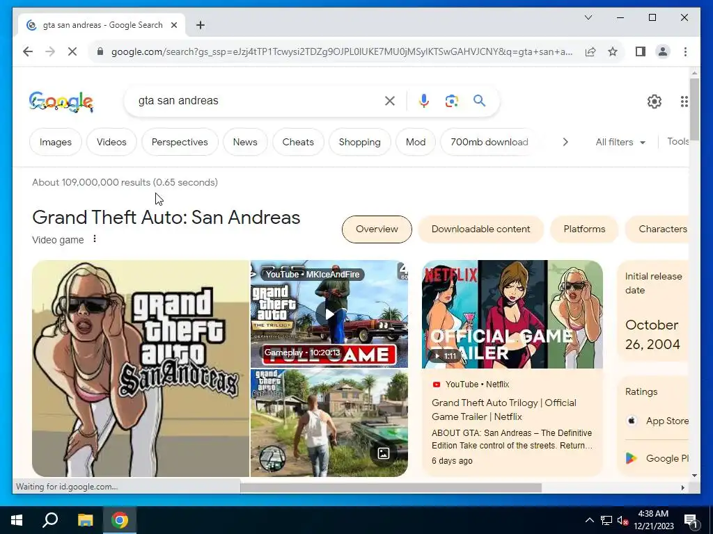The height and width of the screenshot is (534, 713).
Task: Stop loading the page
Action: point(72,51)
